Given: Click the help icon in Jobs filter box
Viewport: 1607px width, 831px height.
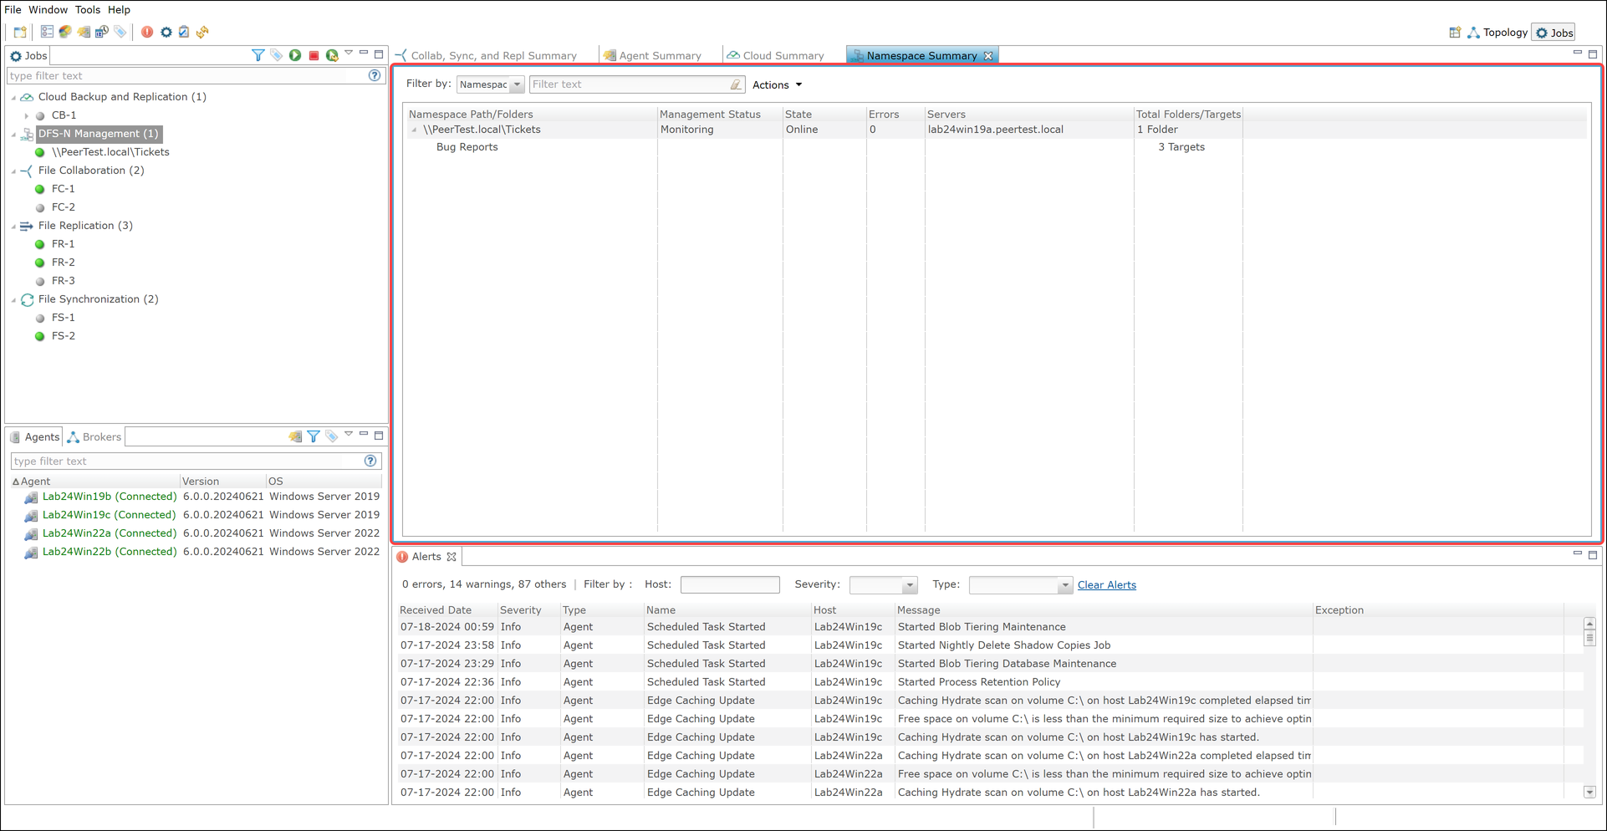Looking at the screenshot, I should 375,75.
